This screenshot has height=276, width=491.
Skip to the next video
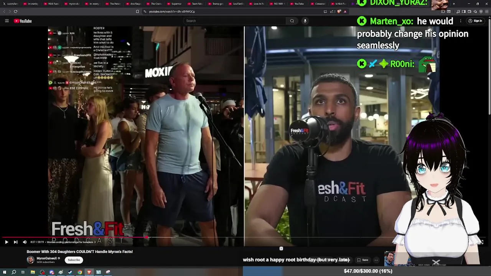(x=15, y=242)
